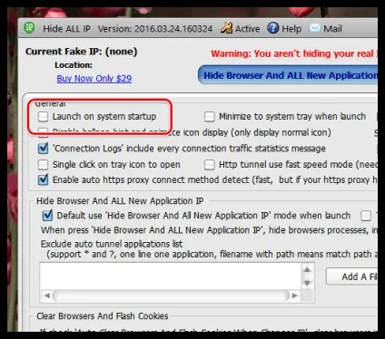Image resolution: width=385 pixels, height=339 pixels.
Task: Click the Version: 2016.03.24.160324 text
Action: pos(155,29)
